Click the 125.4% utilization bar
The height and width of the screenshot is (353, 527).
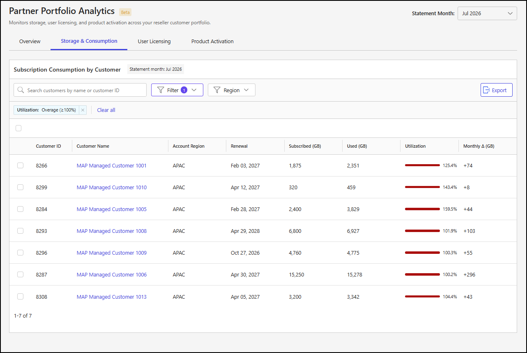[422, 165]
